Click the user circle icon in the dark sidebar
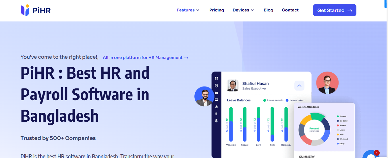Image resolution: width=388 pixels, height=158 pixels. point(217,107)
